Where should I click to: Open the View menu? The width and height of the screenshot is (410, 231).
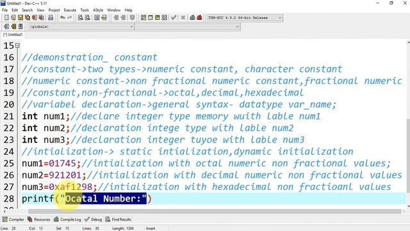(x=40, y=10)
